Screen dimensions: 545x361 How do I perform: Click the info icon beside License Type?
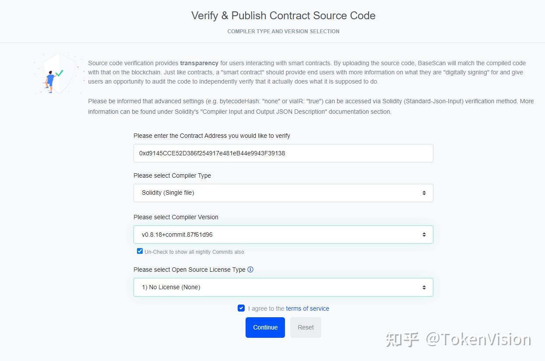[250, 270]
